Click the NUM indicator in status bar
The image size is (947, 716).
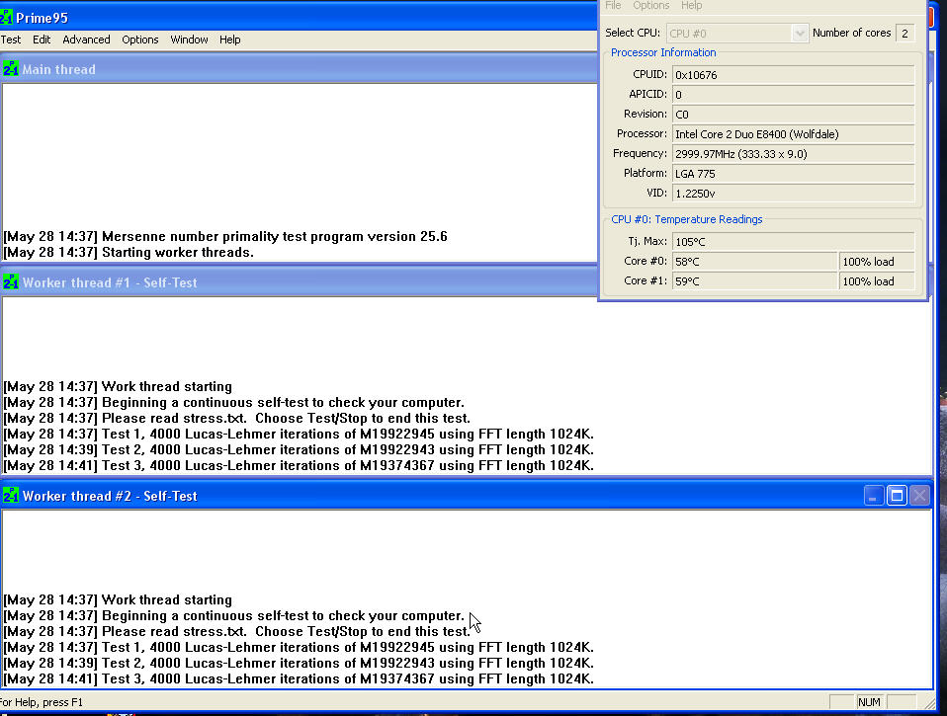coord(869,702)
